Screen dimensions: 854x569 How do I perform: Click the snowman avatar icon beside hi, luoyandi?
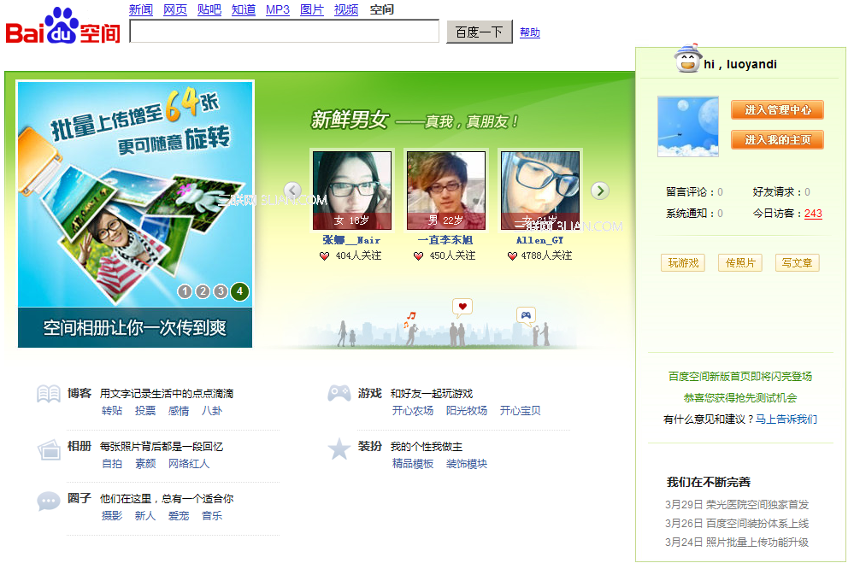[686, 59]
